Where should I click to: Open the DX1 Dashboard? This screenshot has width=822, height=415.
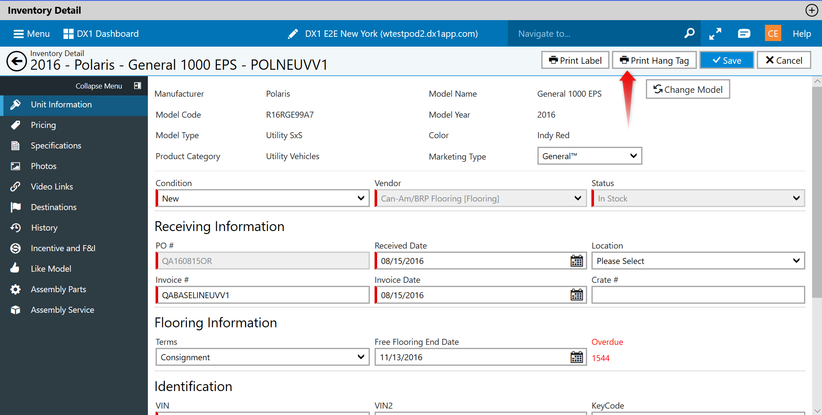pyautogui.click(x=101, y=34)
